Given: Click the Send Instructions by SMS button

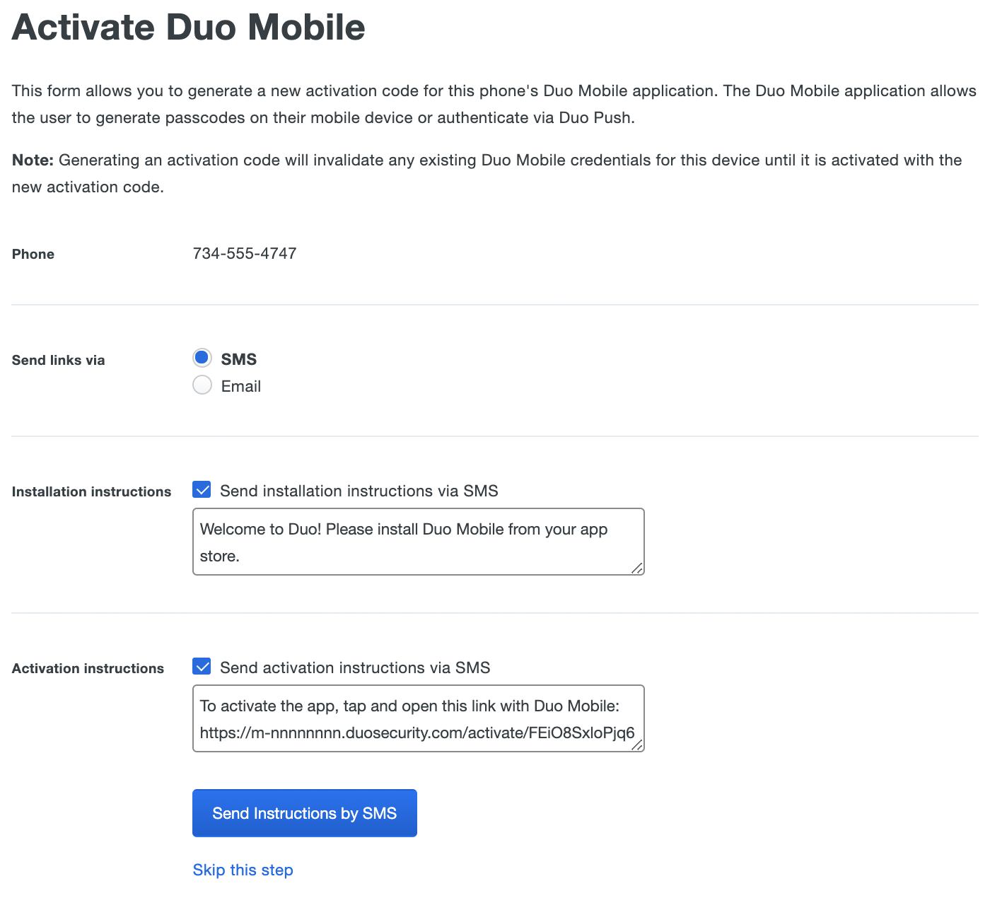Looking at the screenshot, I should pyautogui.click(x=304, y=812).
